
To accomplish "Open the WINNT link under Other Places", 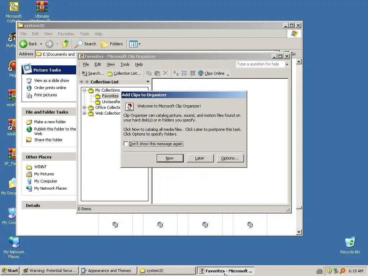I will coord(40,167).
